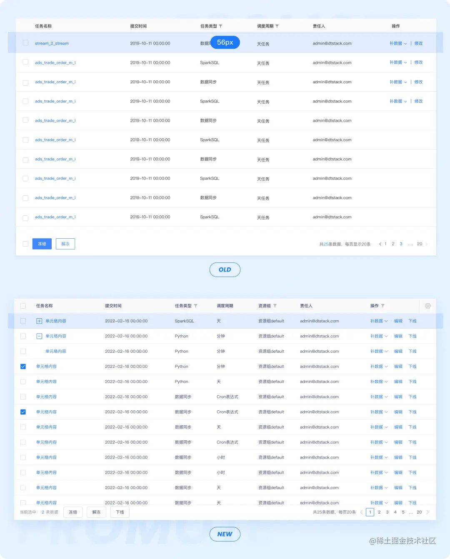Click 资源组default in the new SparkSQL row

click(x=271, y=321)
